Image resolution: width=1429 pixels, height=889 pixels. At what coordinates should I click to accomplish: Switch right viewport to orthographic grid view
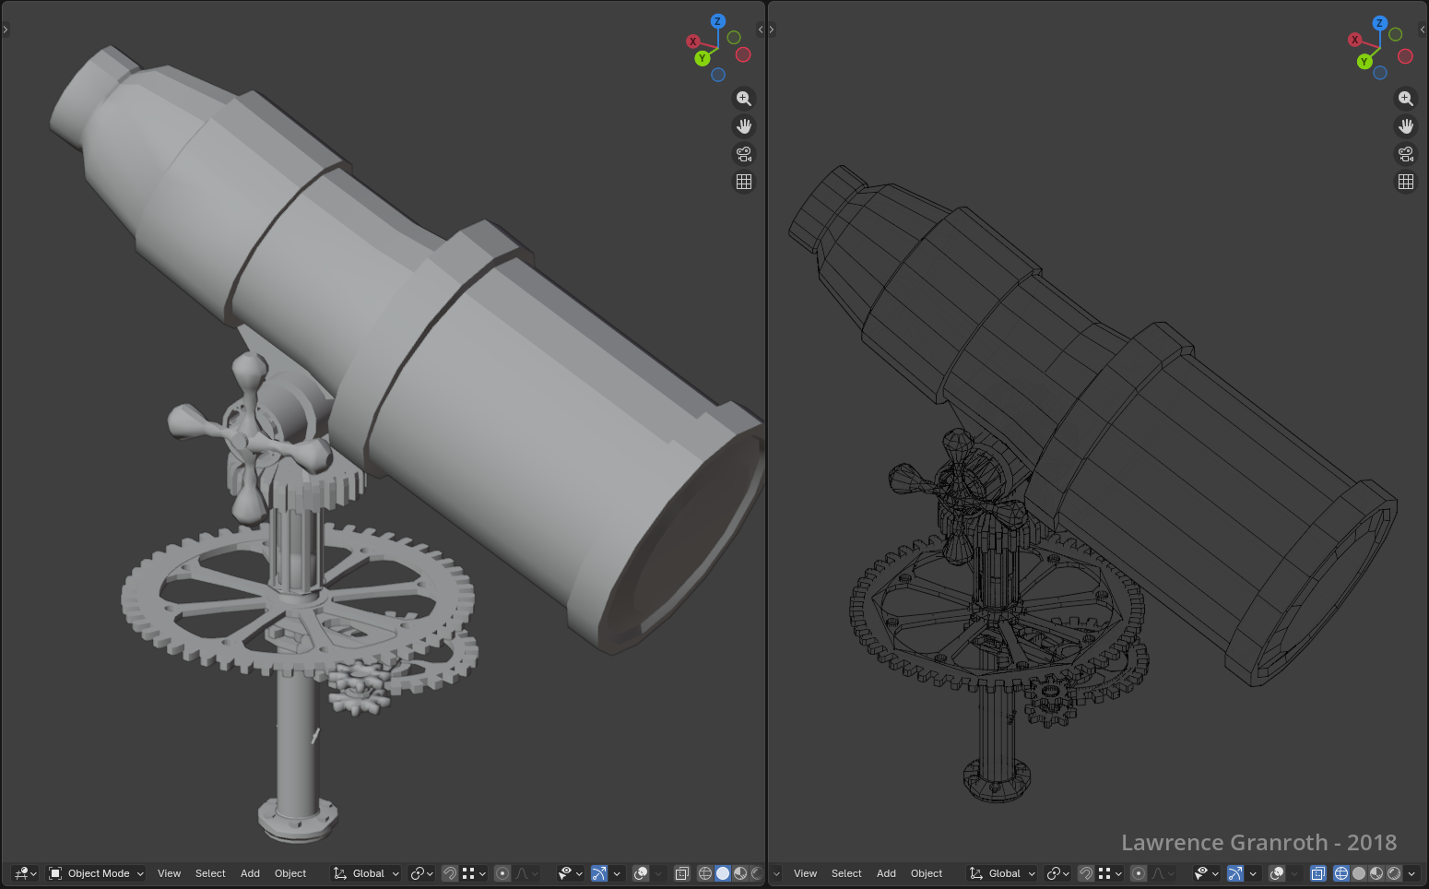click(1405, 182)
